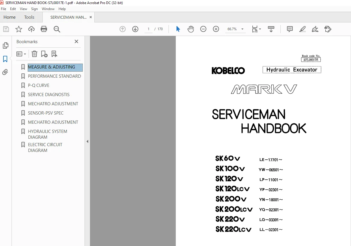The image size is (351, 246).
Task: Toggle the Bookmarks panel icon
Action: pos(5,59)
